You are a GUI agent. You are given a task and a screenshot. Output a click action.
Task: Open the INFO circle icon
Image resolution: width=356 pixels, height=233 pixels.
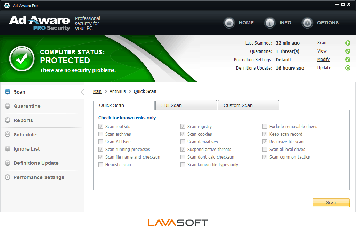coord(270,23)
